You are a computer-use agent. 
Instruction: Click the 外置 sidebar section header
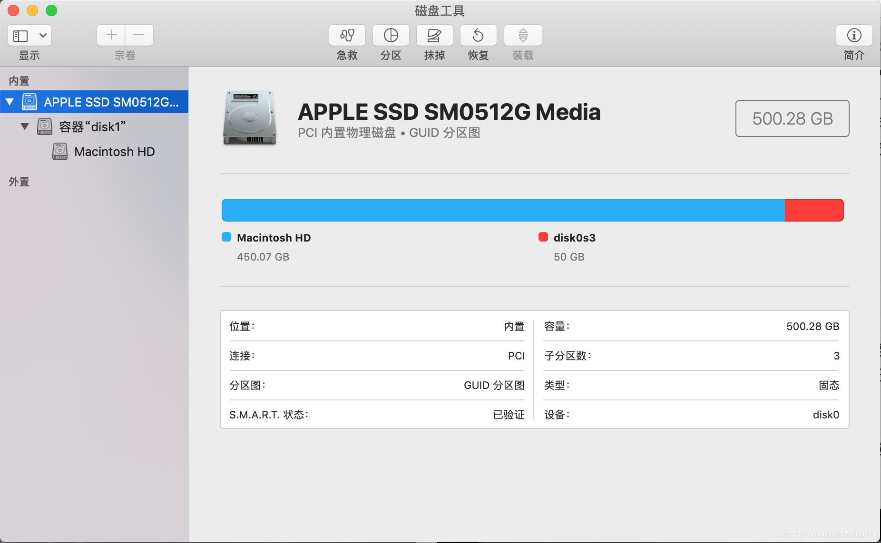(x=19, y=182)
